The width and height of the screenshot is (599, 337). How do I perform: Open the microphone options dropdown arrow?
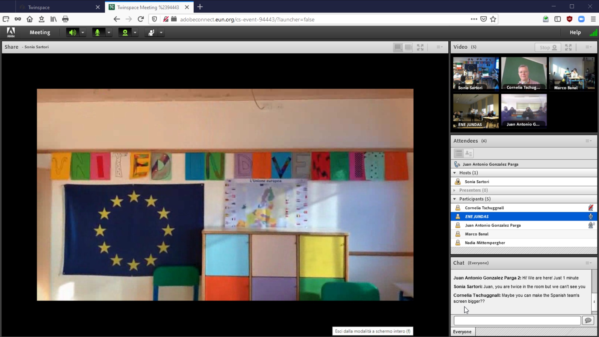click(x=109, y=32)
